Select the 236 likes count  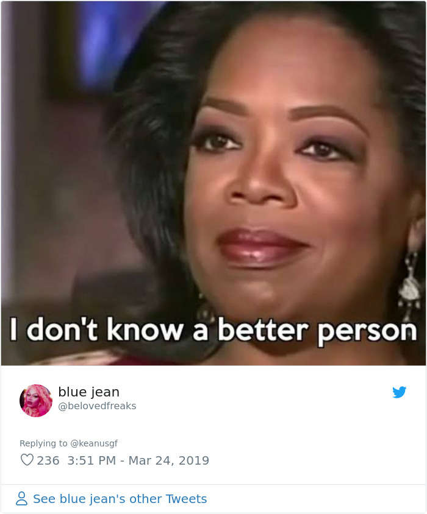[48, 460]
